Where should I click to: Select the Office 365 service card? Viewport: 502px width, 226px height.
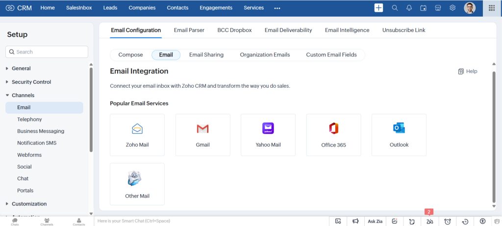pyautogui.click(x=333, y=135)
